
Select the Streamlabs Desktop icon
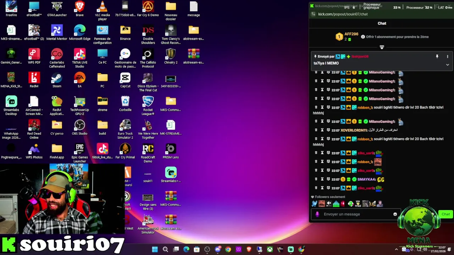point(11,106)
